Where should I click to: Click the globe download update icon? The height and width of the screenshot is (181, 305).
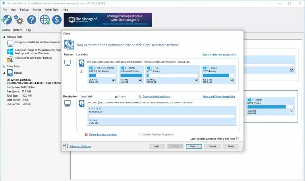45,19
